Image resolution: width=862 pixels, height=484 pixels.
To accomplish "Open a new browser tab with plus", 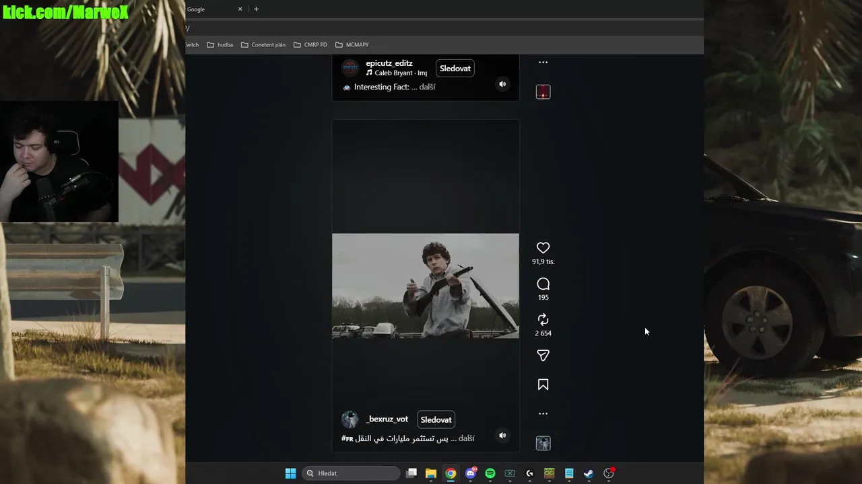I will click(x=256, y=9).
